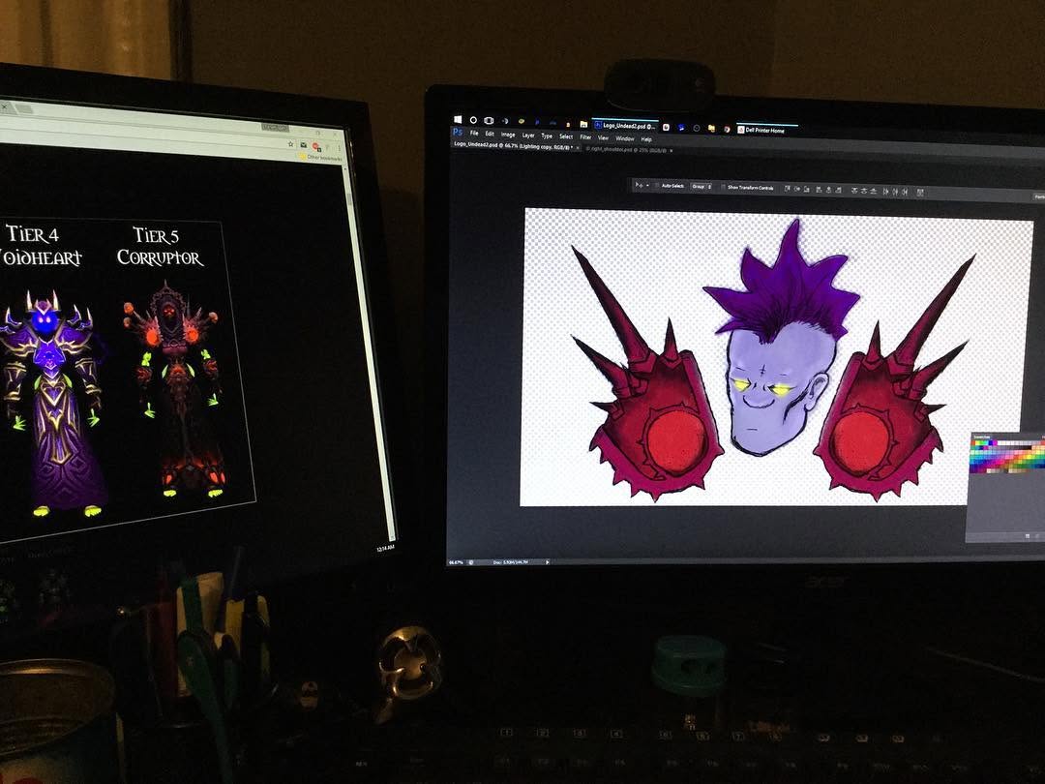Screen dimensions: 1045x784
Task: Open the Group auto-select dropdown
Action: coord(701,186)
